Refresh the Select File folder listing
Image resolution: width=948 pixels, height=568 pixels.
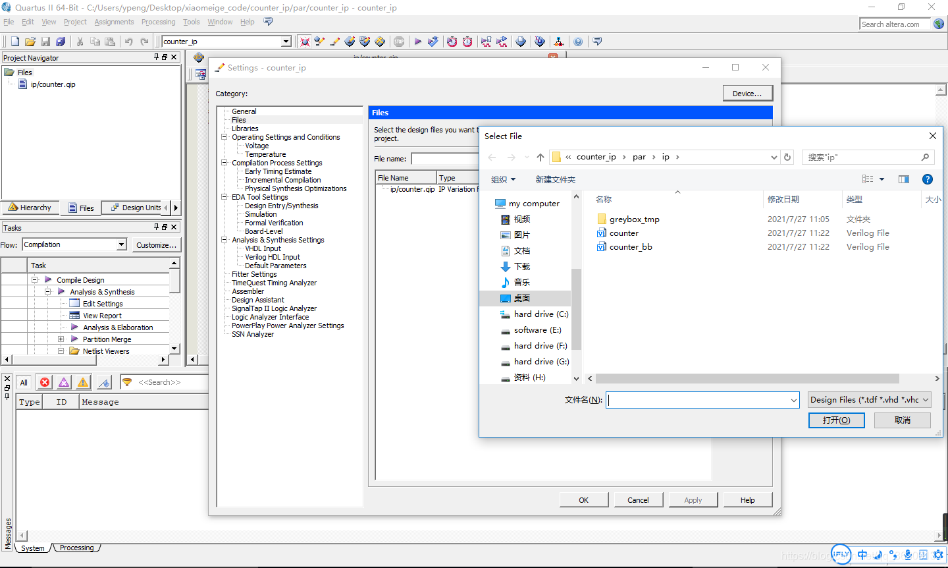[787, 157]
